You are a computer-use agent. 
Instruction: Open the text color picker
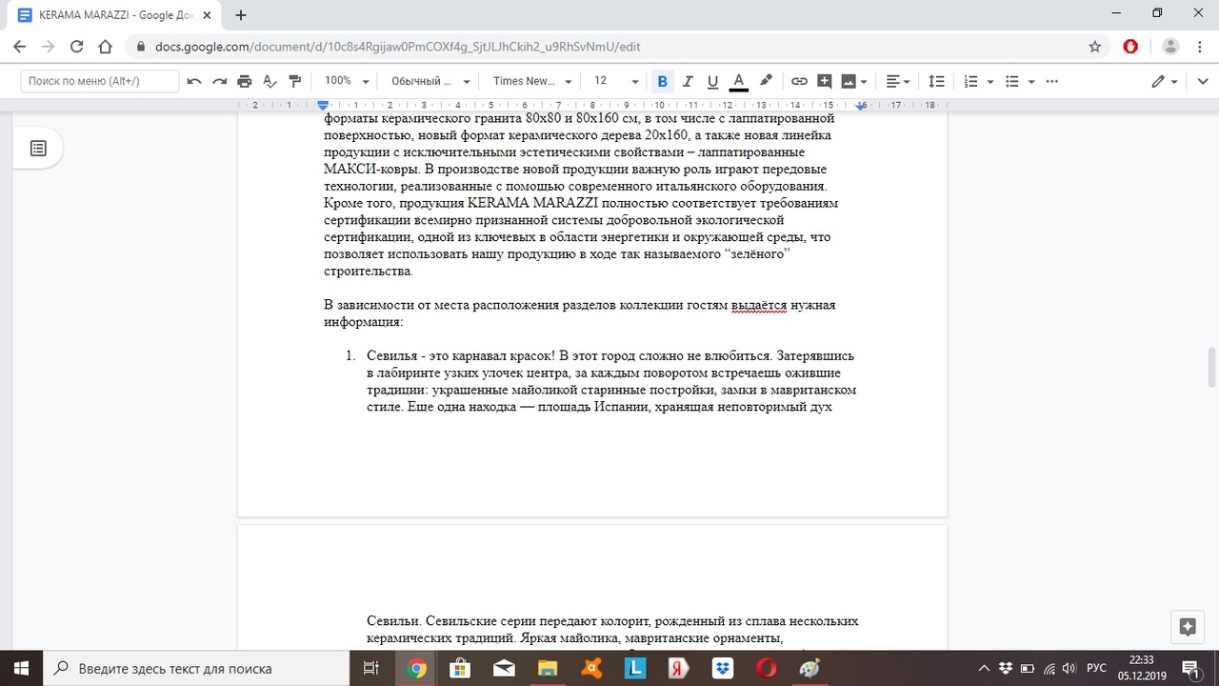pos(738,82)
